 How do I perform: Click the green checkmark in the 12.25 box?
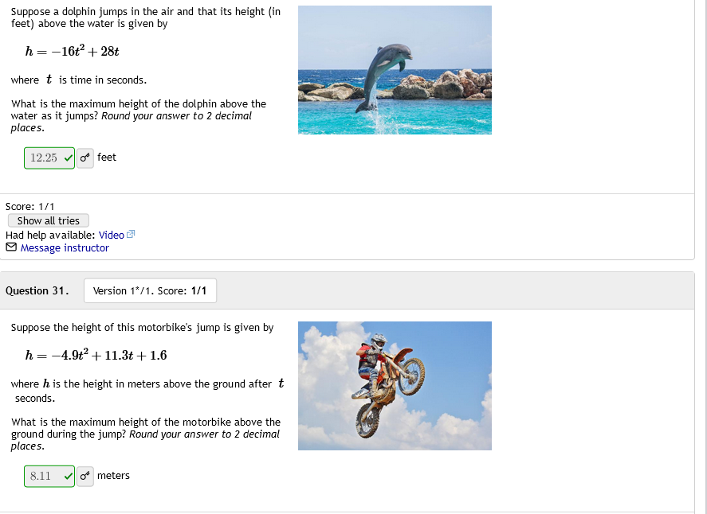[x=68, y=158]
